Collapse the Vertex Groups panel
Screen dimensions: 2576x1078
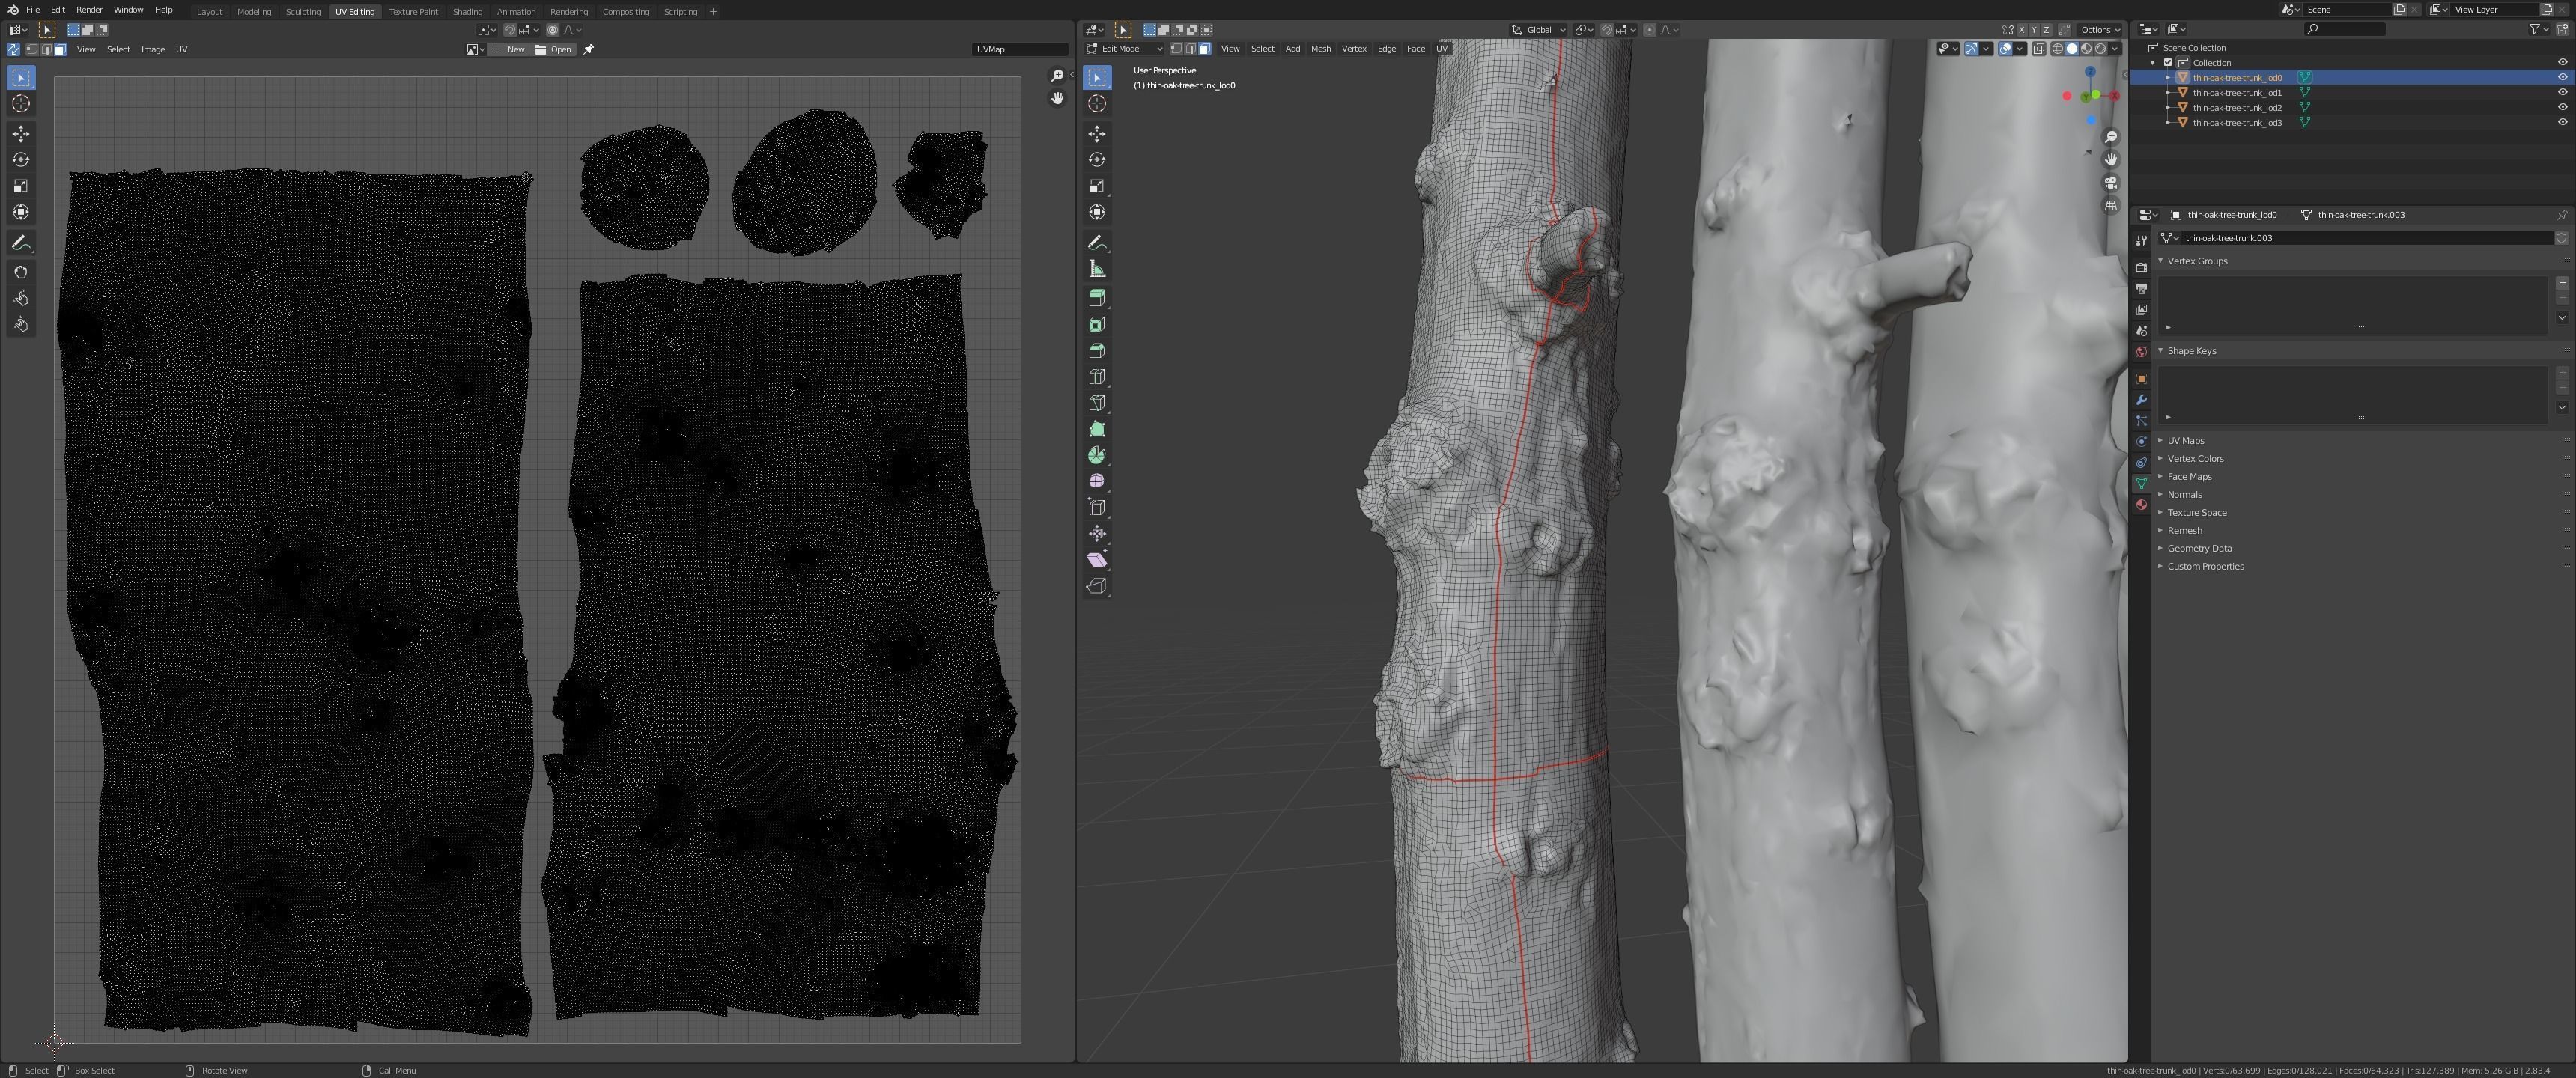(x=2197, y=261)
